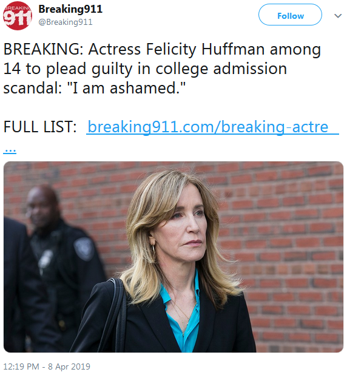
Task: Click the Breaking911 display name
Action: tap(70, 9)
